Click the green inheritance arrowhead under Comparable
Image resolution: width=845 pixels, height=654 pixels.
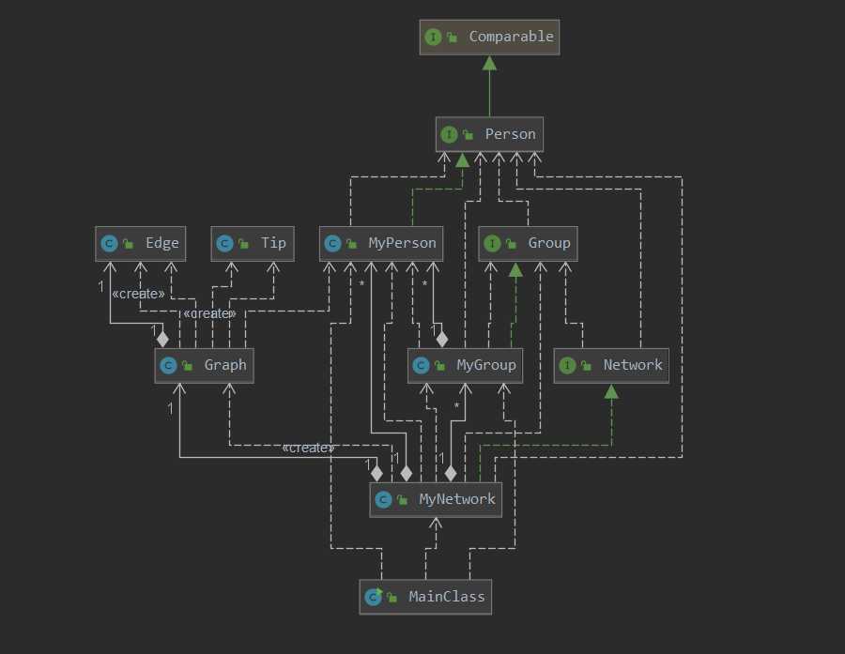coord(489,63)
